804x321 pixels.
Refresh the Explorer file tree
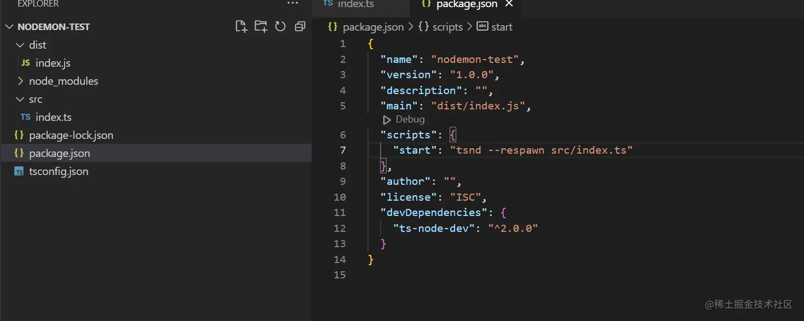[x=280, y=26]
